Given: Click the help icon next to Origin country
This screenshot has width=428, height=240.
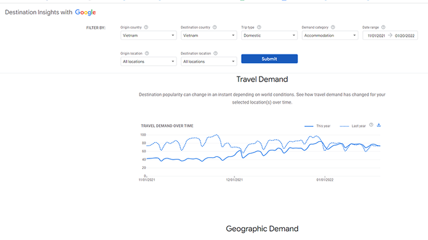Looking at the screenshot, I should (146, 27).
